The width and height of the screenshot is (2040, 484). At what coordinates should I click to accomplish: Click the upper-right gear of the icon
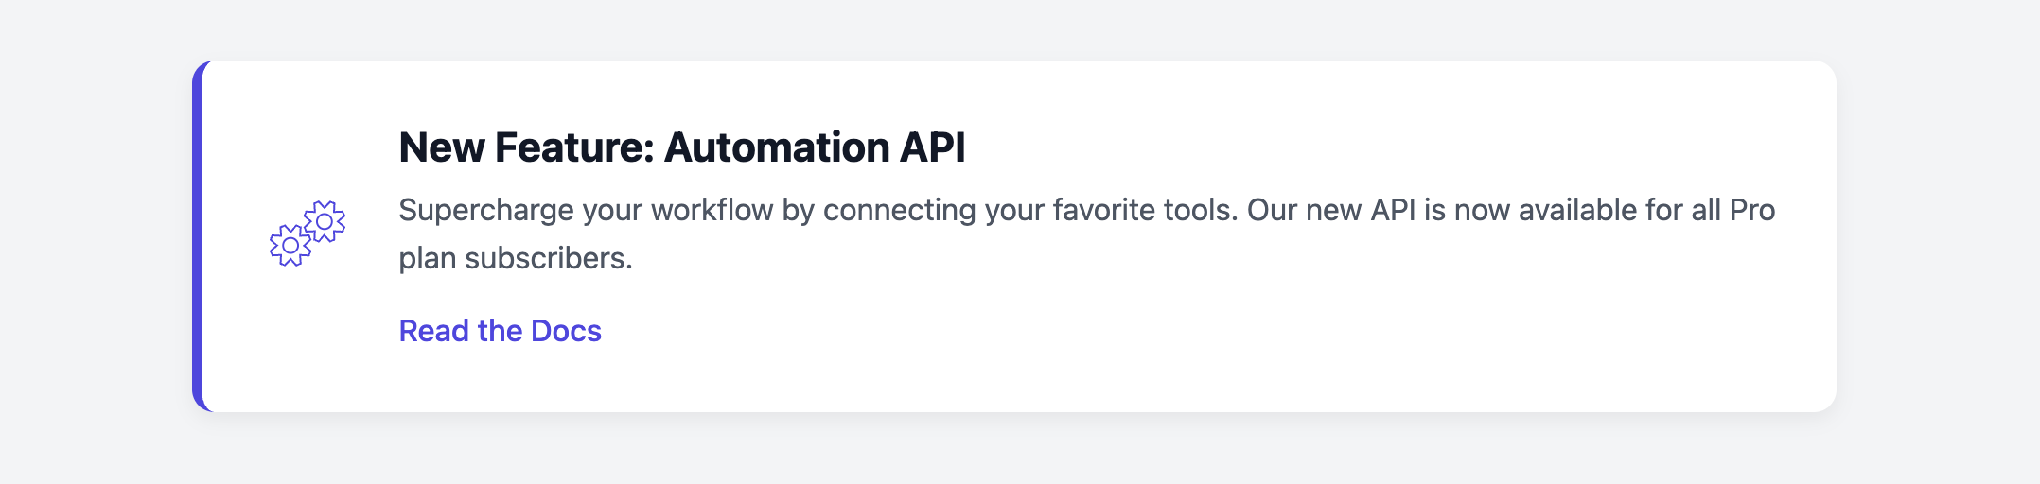coord(325,221)
